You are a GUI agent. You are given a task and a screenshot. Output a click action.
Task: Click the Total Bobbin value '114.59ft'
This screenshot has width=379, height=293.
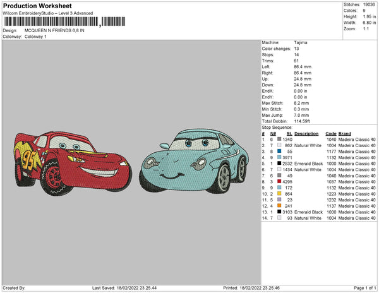pos(302,121)
